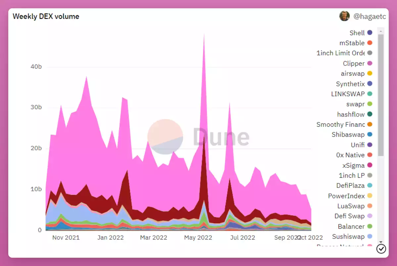Open the @hagaetc author link
Viewport: 397px width, 266px height.
pos(370,16)
